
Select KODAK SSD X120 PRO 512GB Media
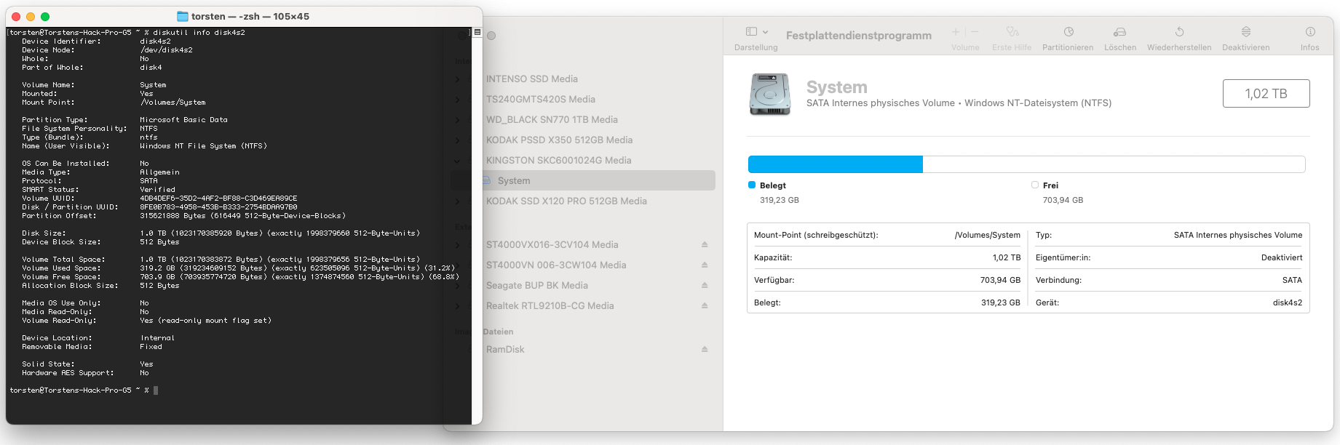pyautogui.click(x=566, y=201)
